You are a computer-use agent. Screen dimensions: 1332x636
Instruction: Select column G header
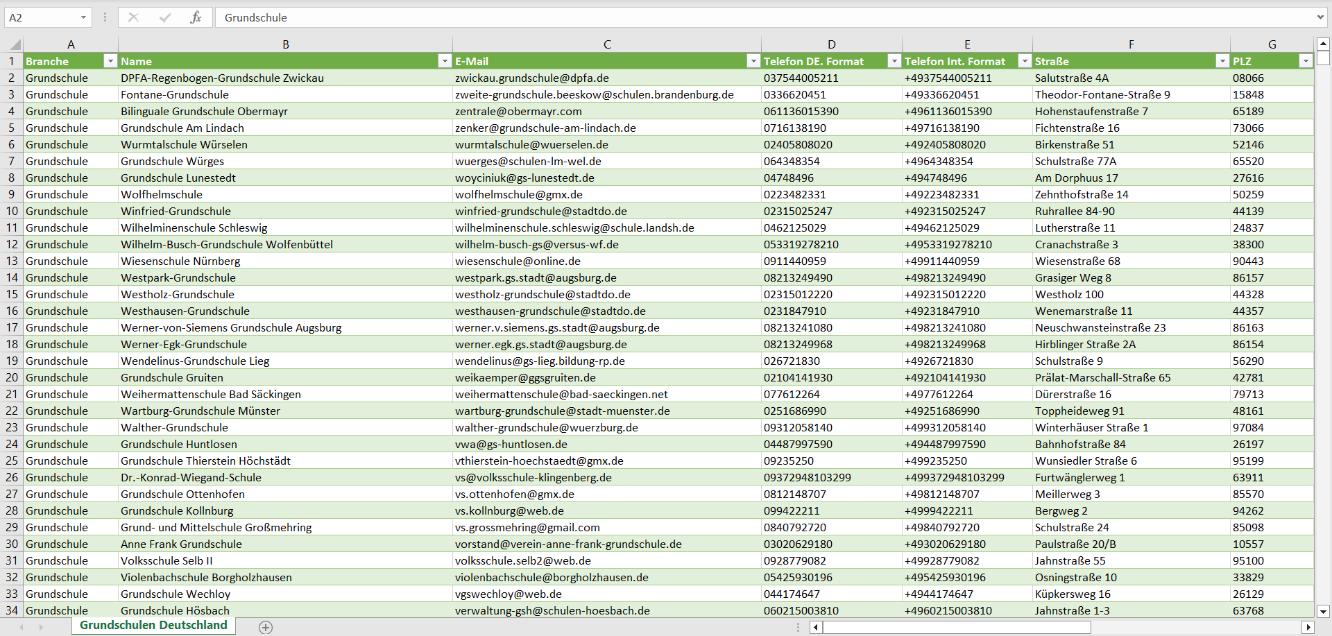click(1272, 44)
